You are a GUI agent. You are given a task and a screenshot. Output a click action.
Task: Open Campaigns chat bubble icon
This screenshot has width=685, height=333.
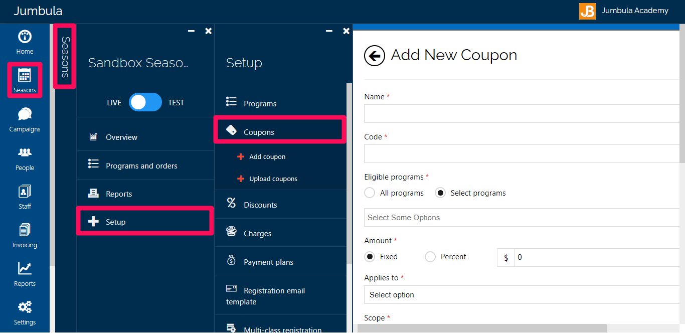[x=25, y=114]
